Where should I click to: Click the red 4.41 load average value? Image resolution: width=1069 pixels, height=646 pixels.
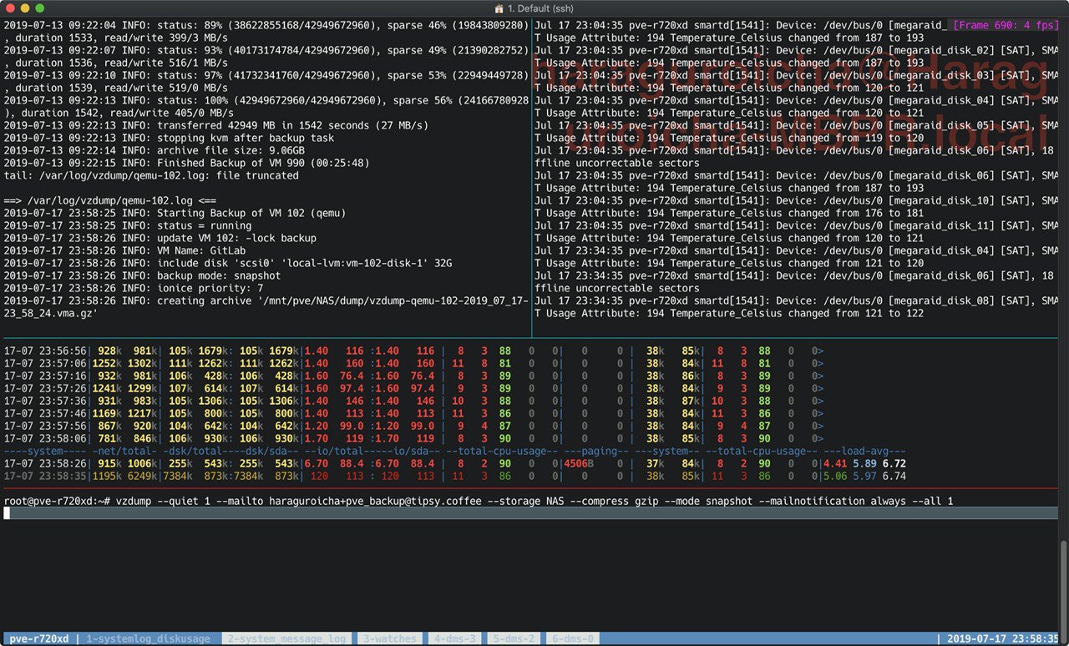tap(837, 463)
